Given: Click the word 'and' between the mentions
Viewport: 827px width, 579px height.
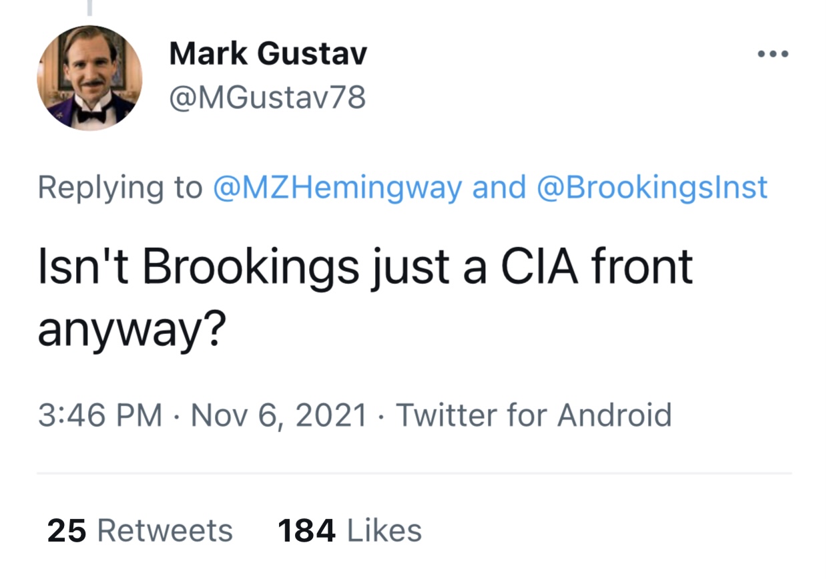Looking at the screenshot, I should click(499, 188).
